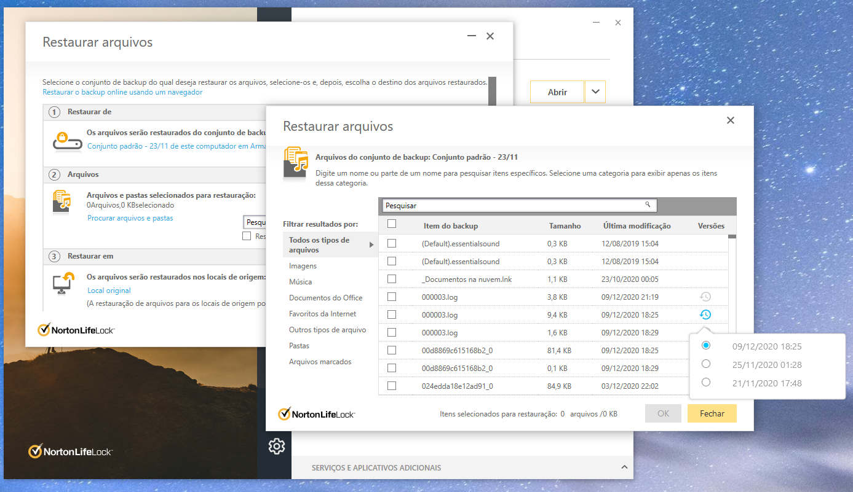Sort by the Item do backup column

pos(451,226)
